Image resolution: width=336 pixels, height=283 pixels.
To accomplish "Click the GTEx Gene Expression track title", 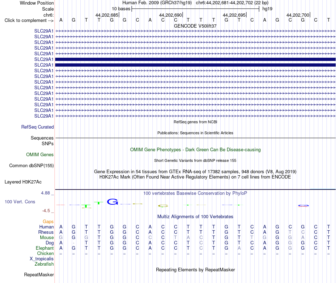I will pyautogui.click(x=195, y=172).
